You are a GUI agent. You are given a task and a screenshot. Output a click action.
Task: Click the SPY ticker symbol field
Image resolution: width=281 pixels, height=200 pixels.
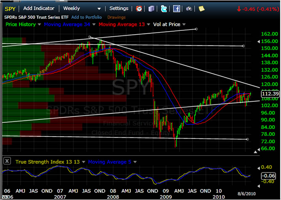[x=10, y=8]
